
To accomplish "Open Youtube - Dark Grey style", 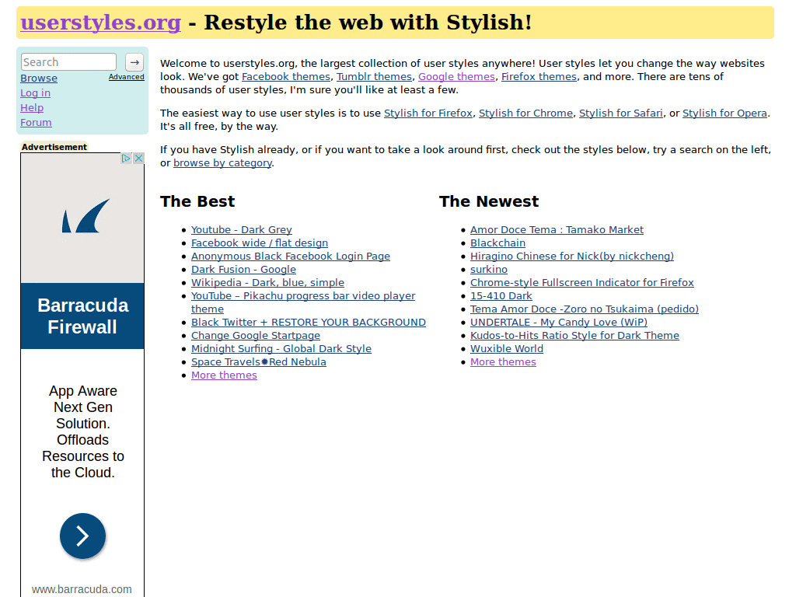I will click(242, 230).
